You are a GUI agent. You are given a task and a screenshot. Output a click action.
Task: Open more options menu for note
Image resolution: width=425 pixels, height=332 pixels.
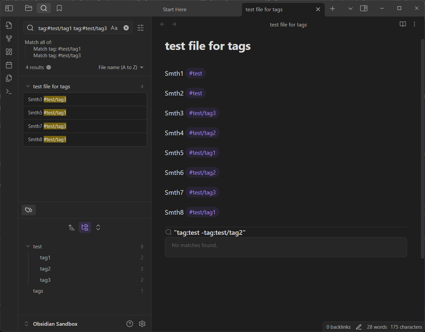[x=414, y=24]
